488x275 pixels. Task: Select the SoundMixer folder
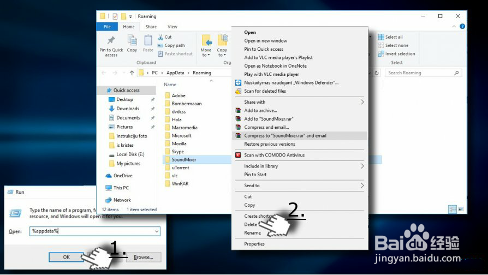(183, 159)
